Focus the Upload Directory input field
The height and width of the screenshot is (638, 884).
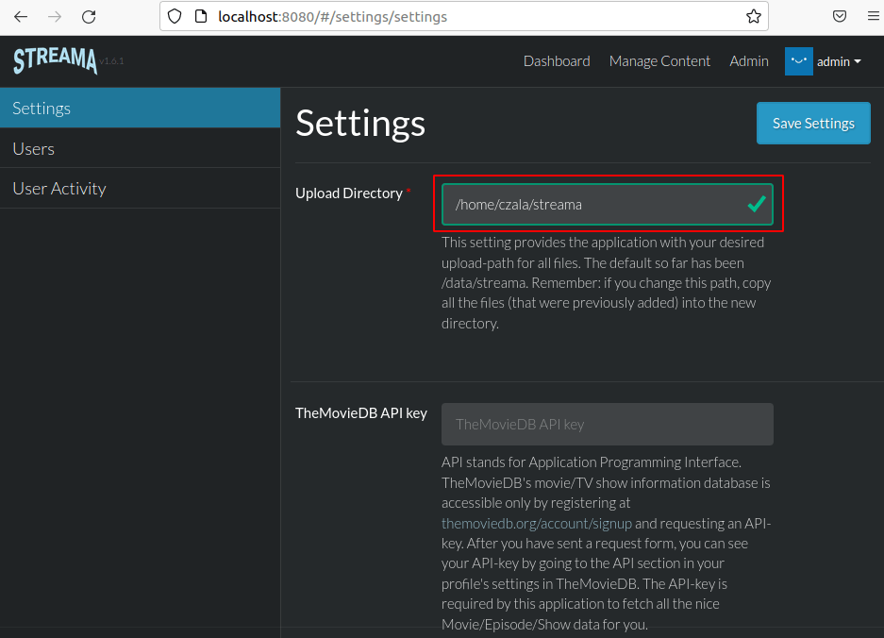[x=608, y=204]
